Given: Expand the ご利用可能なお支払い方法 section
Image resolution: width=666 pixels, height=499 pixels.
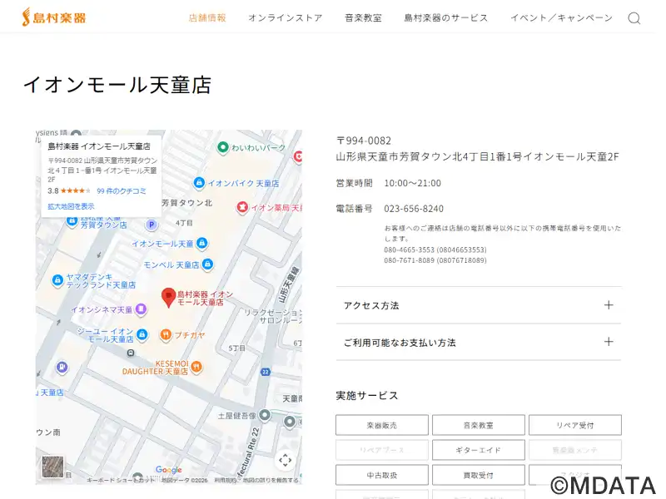Looking at the screenshot, I should [x=478, y=342].
